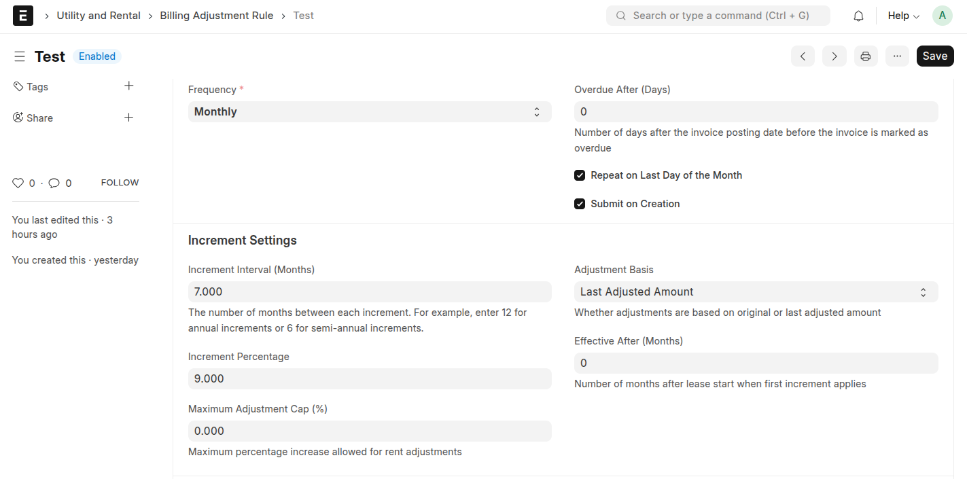Navigate to Utility and Rental breadcrumb
Image resolution: width=967 pixels, height=479 pixels.
pos(99,16)
